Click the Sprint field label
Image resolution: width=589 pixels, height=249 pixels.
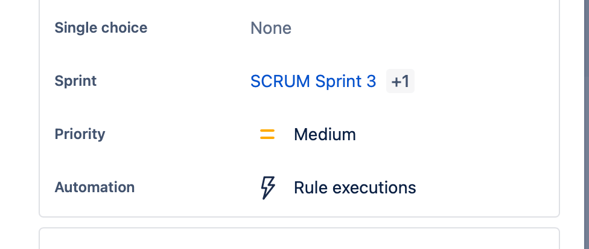point(75,81)
